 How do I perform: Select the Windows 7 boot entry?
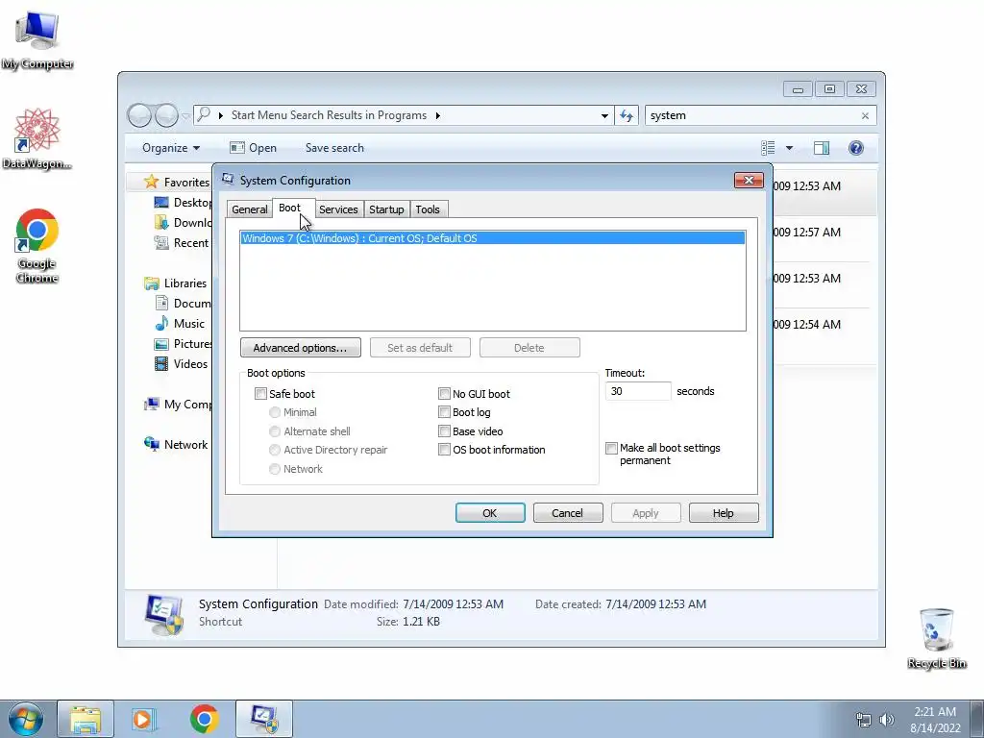click(x=493, y=238)
